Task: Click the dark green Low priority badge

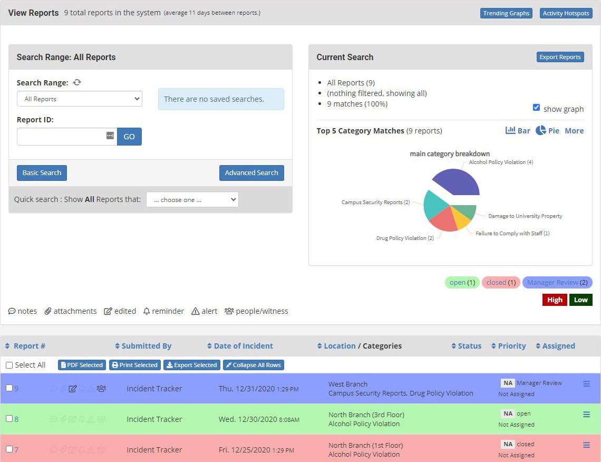Action: (x=580, y=300)
